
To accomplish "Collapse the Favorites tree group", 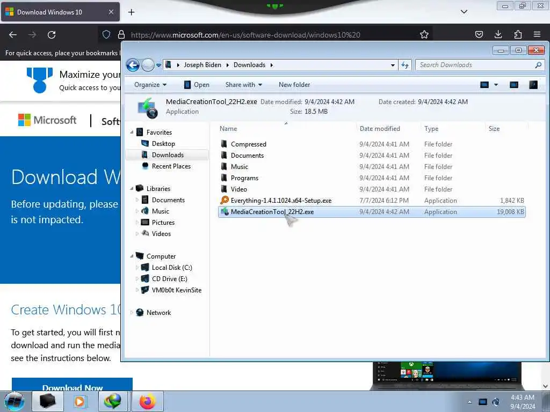I will click(132, 133).
